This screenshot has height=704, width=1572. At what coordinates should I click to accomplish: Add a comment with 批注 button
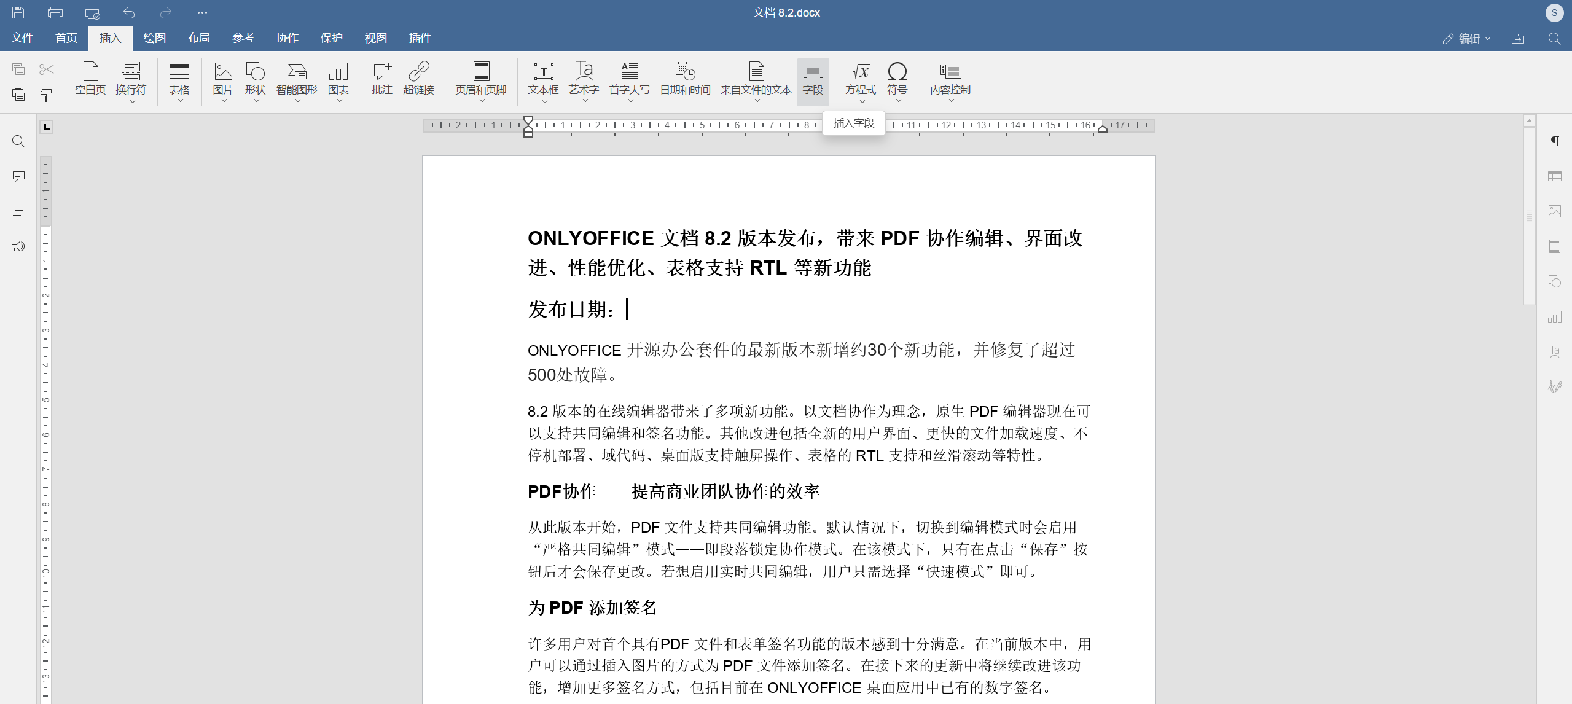[381, 79]
